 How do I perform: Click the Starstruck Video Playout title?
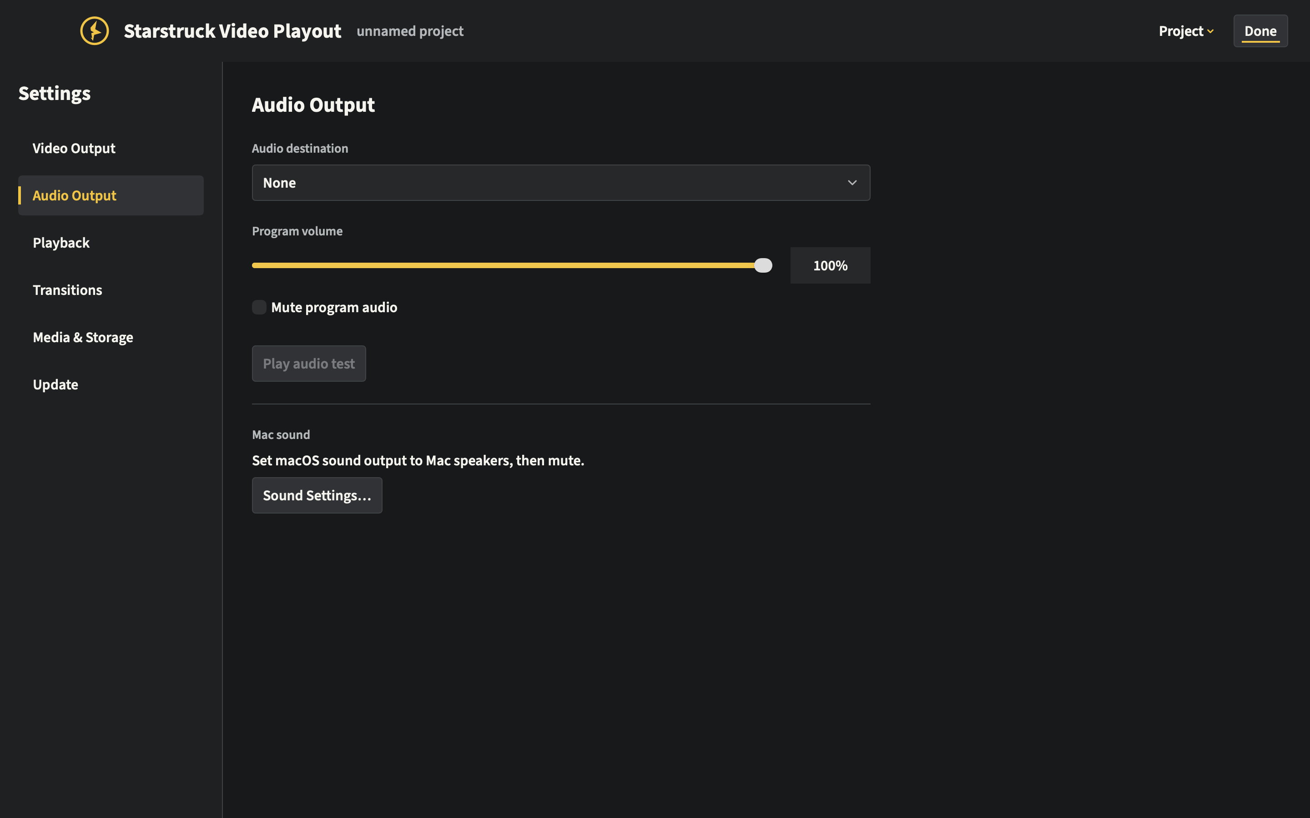click(232, 31)
